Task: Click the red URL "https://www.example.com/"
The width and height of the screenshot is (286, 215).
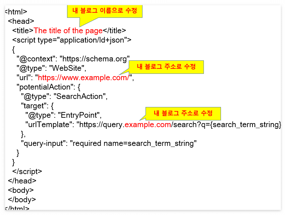Action: pos(83,78)
